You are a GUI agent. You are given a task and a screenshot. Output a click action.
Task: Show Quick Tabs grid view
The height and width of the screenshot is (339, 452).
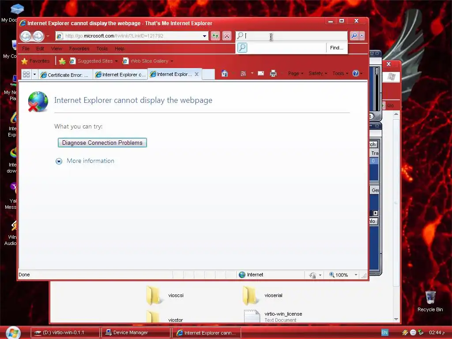[x=26, y=74]
